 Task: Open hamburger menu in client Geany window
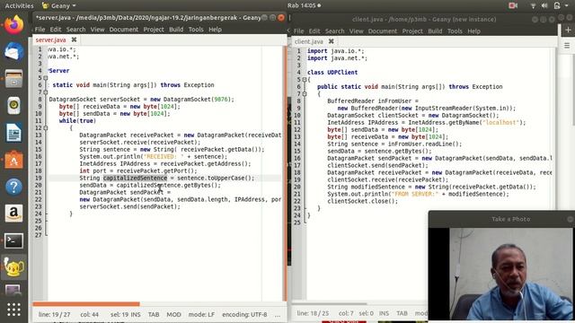click(x=567, y=46)
